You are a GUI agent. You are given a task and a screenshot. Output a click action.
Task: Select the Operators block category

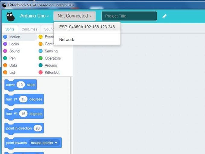pos(50,58)
